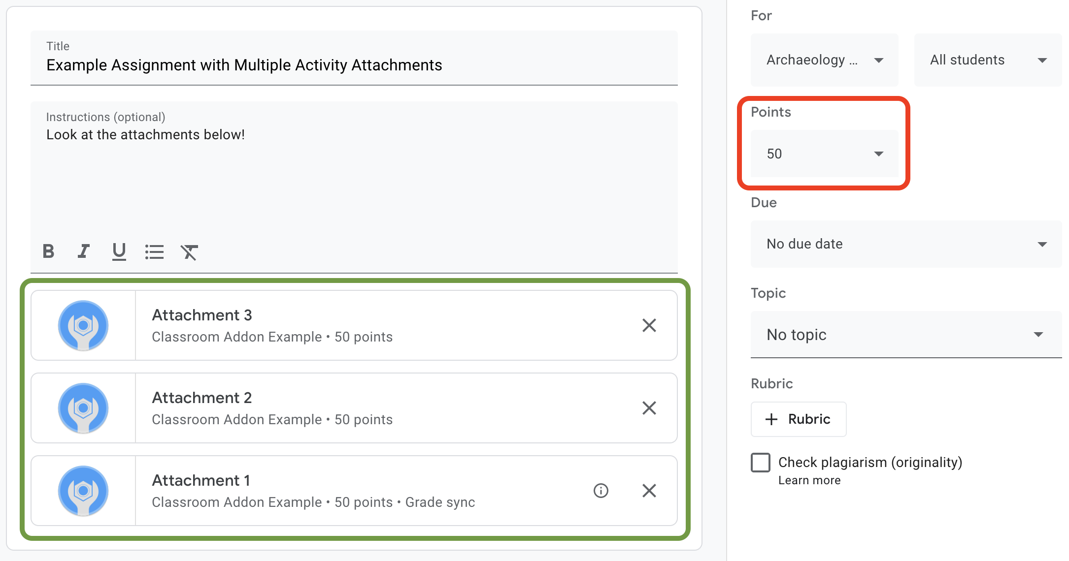
Task: Remove Attachment 3 using X button
Action: point(648,325)
